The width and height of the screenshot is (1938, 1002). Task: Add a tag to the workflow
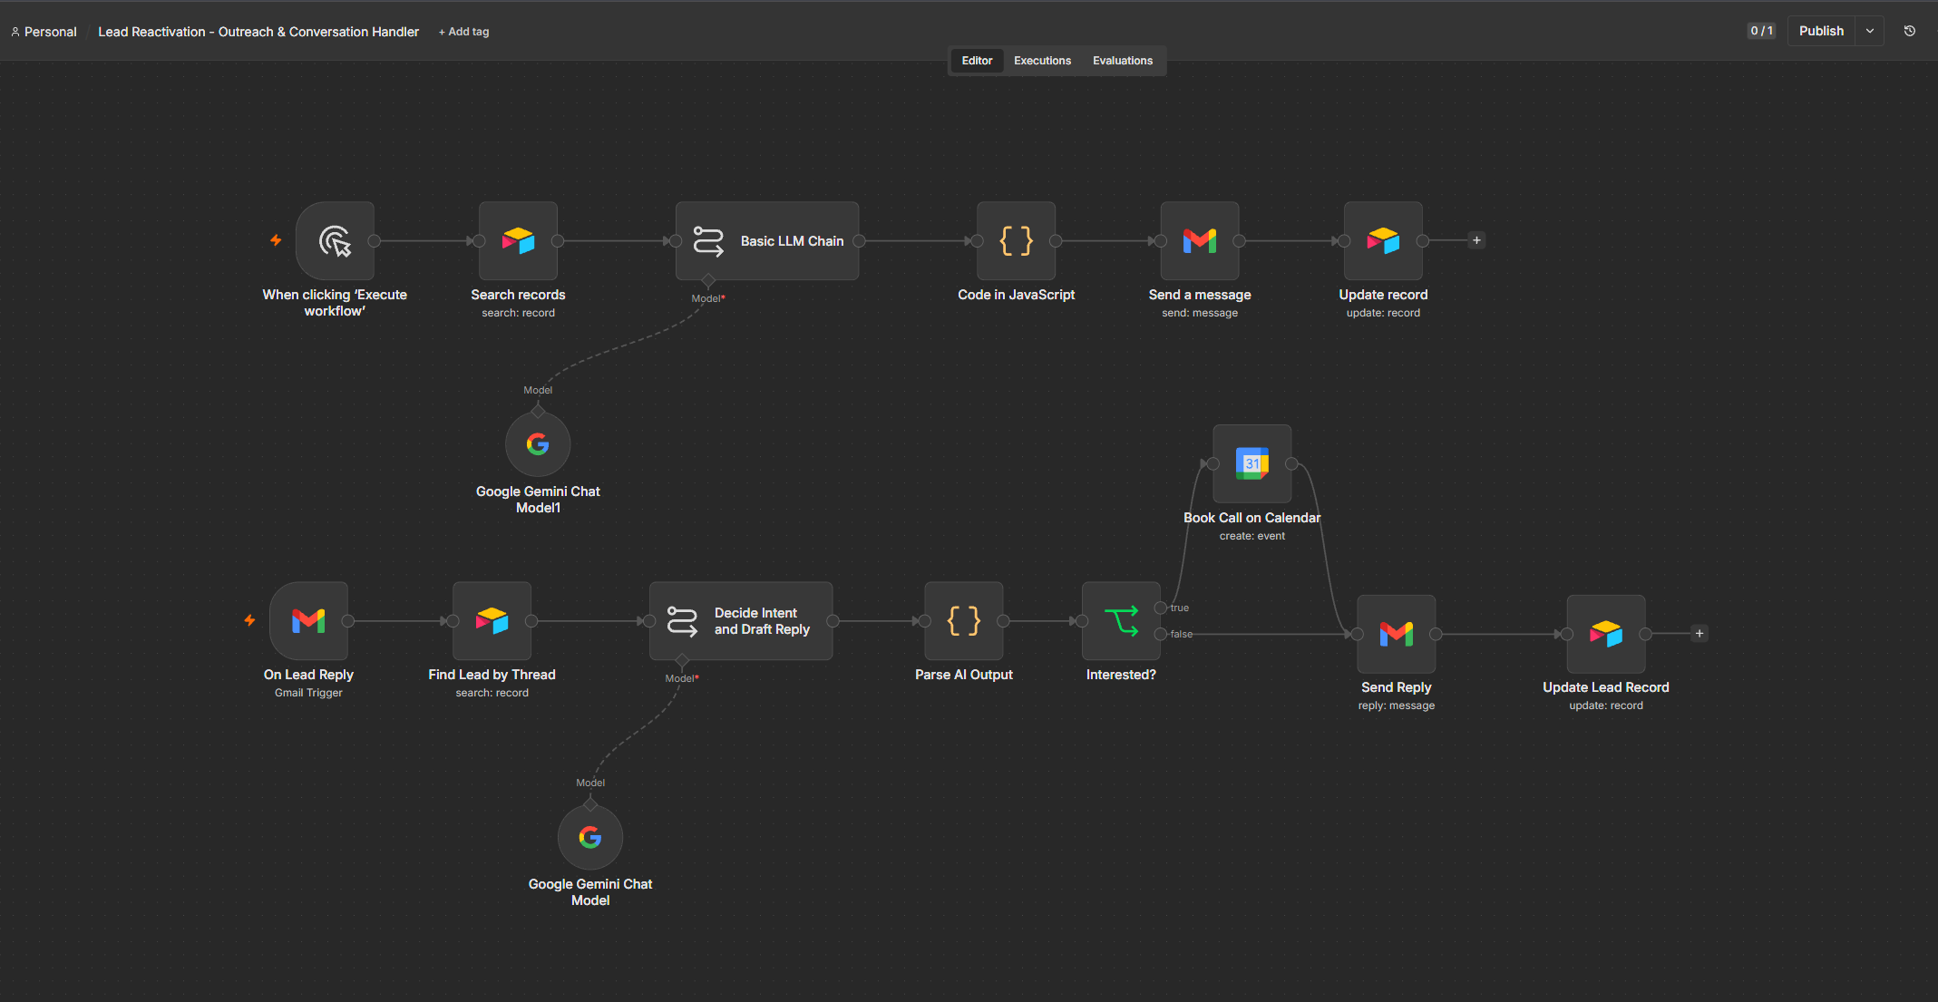pos(463,32)
